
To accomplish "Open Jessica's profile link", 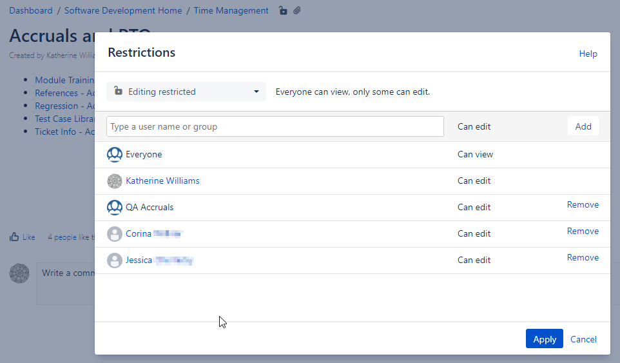I will [159, 260].
